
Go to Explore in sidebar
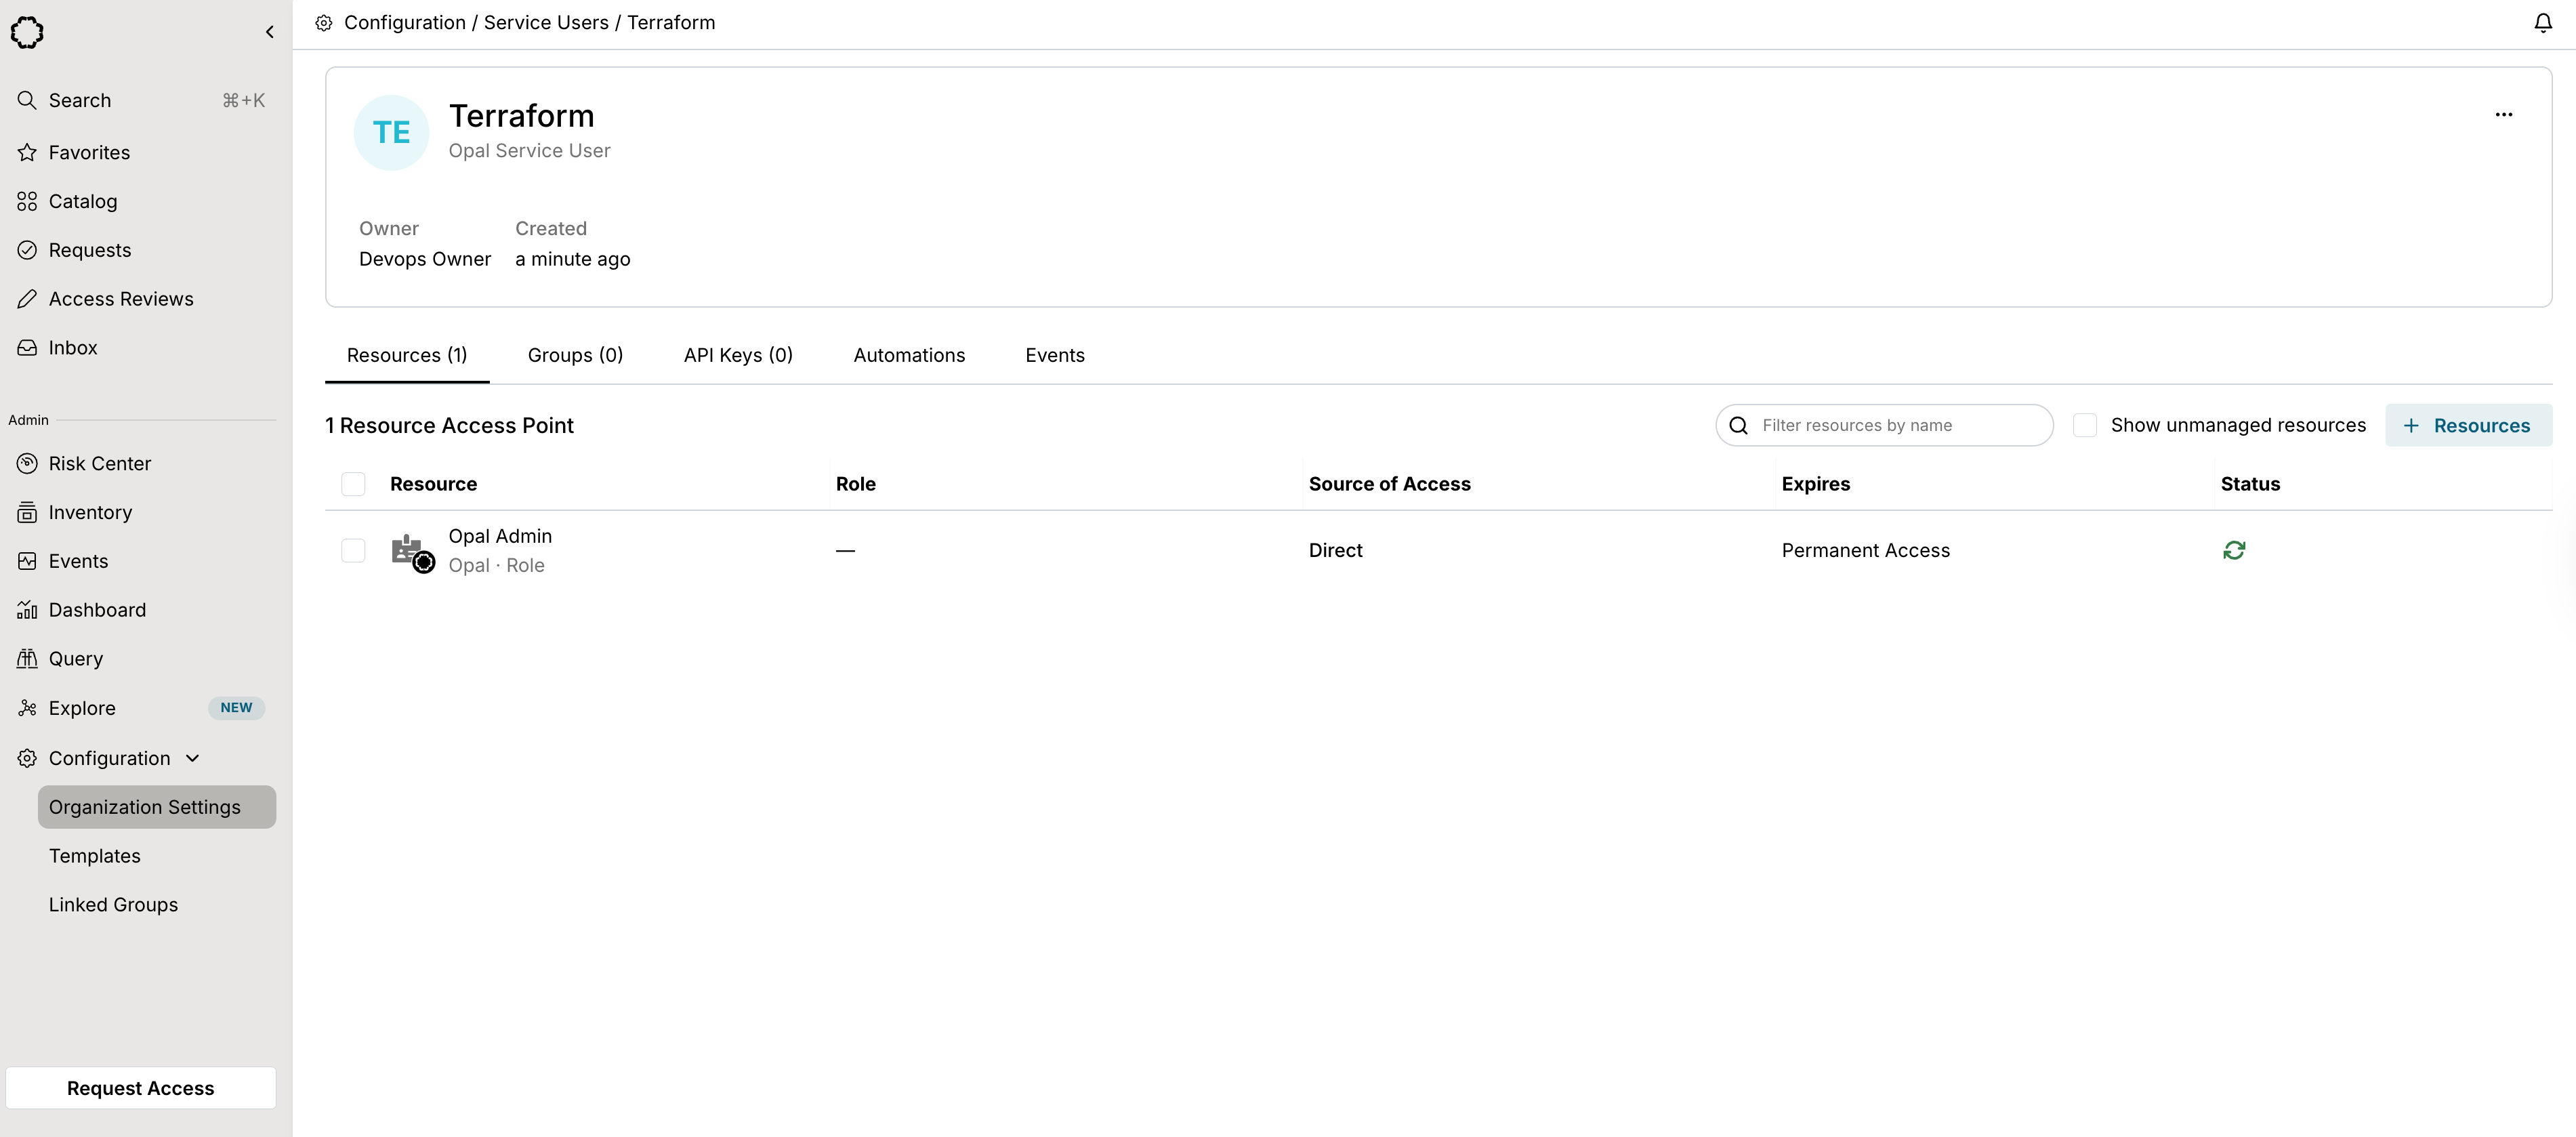tap(82, 708)
